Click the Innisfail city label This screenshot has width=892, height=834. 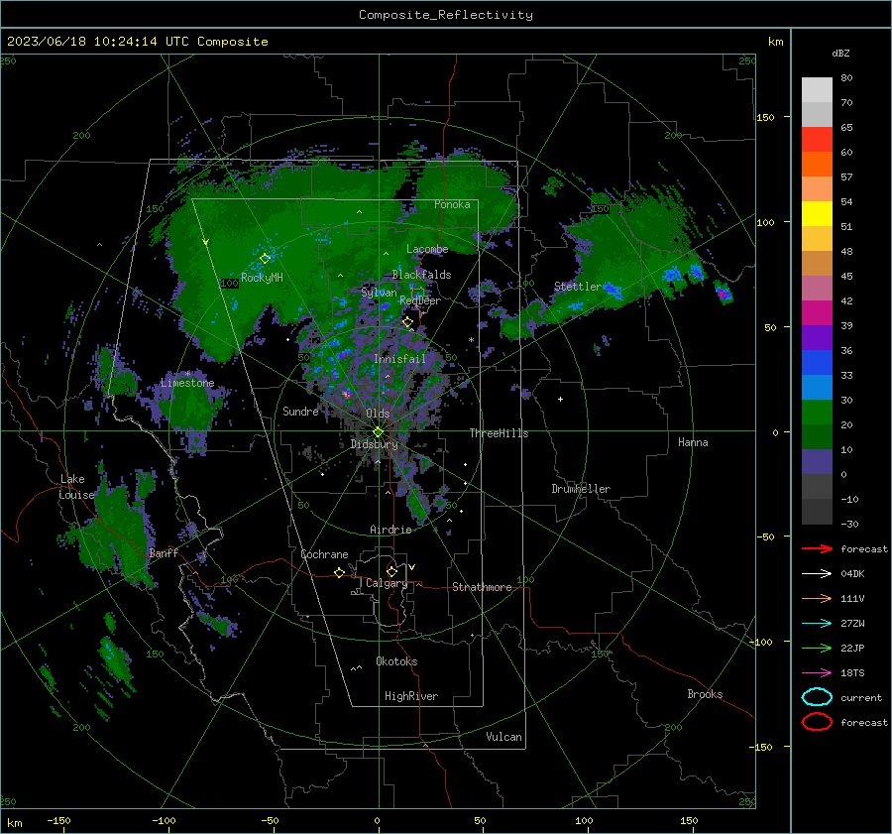[399, 359]
